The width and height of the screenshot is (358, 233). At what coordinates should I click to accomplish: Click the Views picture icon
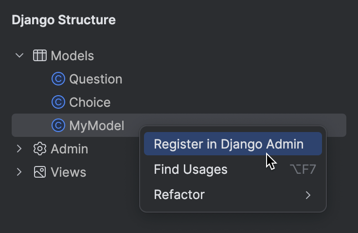39,172
